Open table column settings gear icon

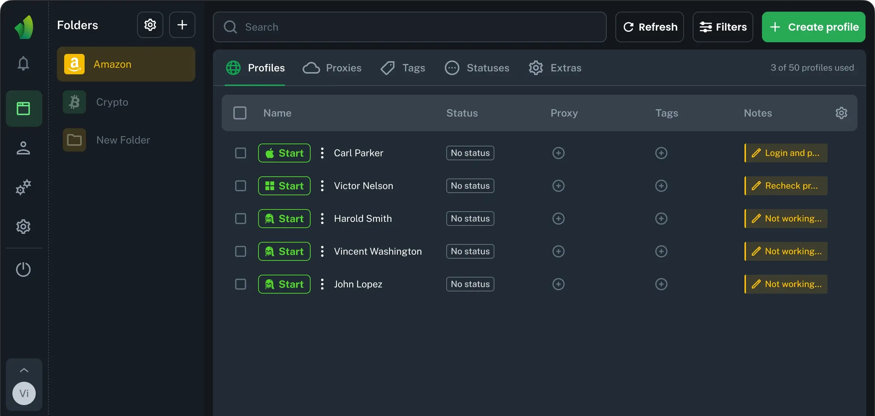coord(841,113)
